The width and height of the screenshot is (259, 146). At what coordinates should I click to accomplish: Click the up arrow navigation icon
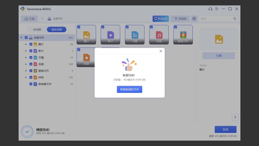coord(42,19)
